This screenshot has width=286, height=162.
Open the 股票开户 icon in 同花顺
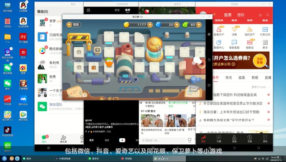(219, 30)
